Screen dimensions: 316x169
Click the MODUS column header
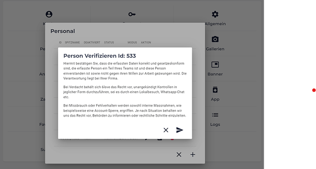point(132,42)
